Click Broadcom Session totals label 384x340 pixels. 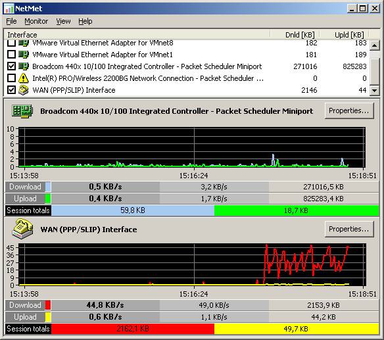click(28, 210)
